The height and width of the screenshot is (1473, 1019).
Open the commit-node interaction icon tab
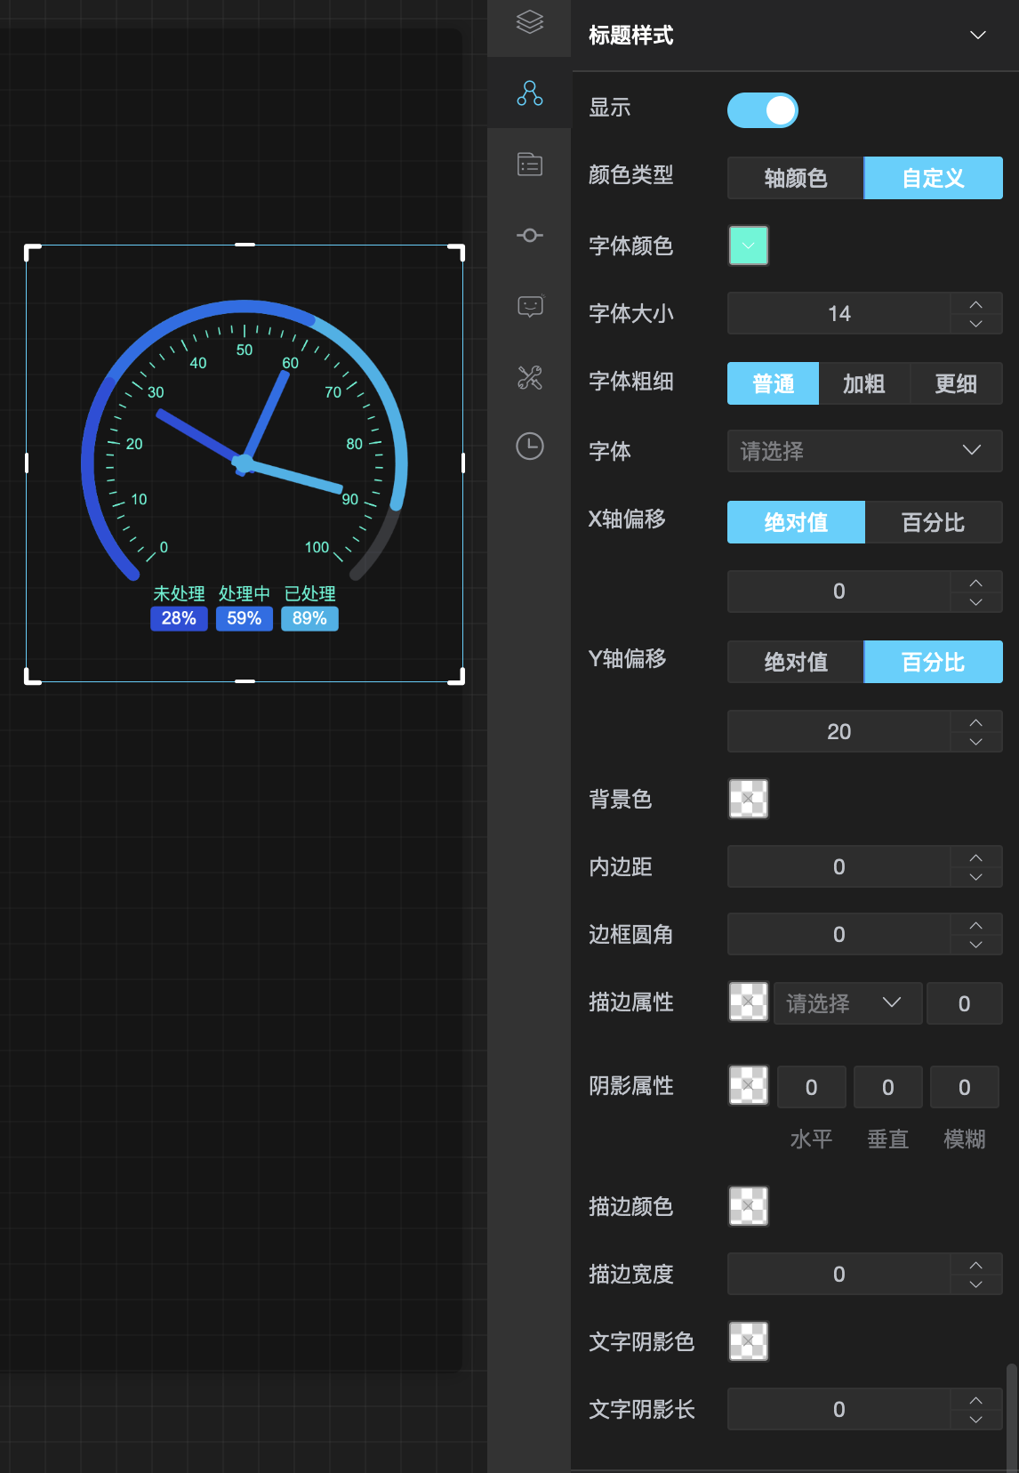coord(530,235)
